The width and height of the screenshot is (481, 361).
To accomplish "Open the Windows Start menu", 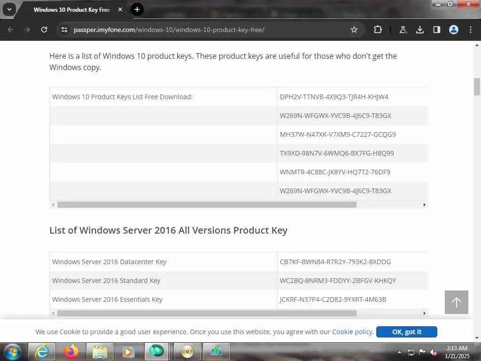I will 13,352.
